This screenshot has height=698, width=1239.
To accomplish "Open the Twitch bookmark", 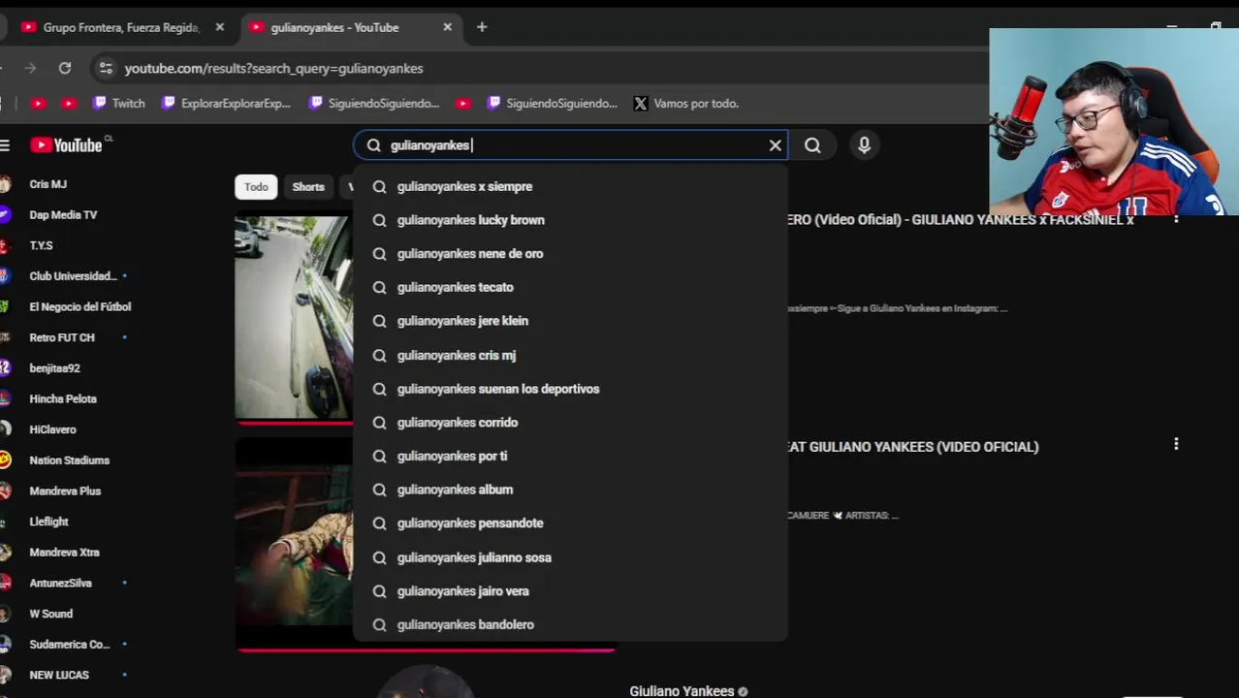I will click(119, 103).
